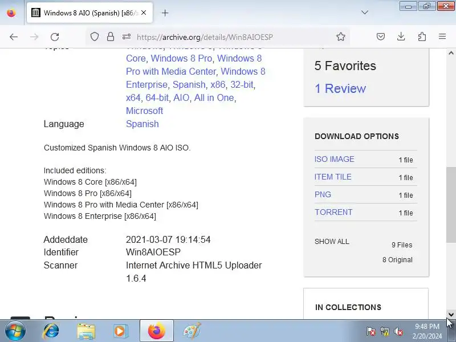Image resolution: width=456 pixels, height=342 pixels.
Task: Open Windows Explorer from taskbar
Action: pos(86,331)
